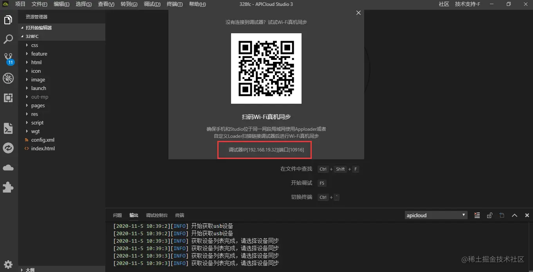Collapse the 打开的编辑器 section
533x272 pixels.
click(x=61, y=28)
